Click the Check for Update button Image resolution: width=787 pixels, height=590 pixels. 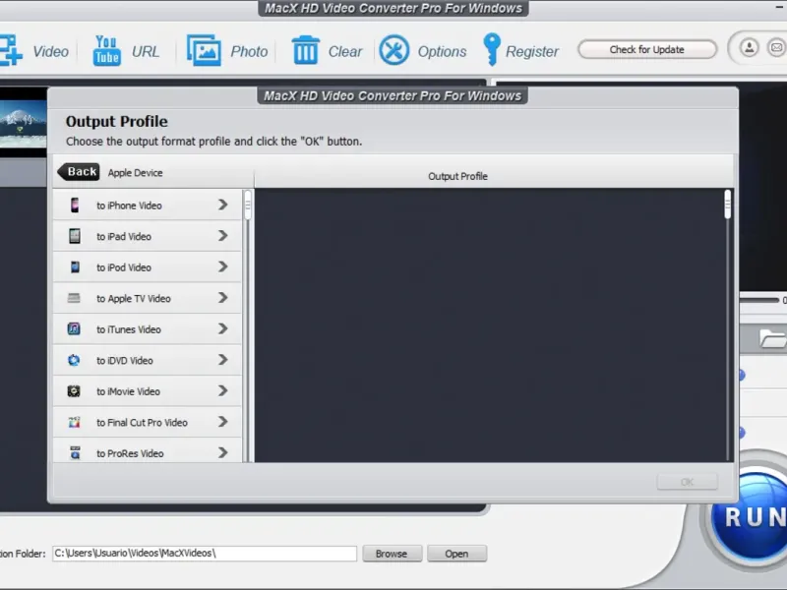tap(647, 49)
